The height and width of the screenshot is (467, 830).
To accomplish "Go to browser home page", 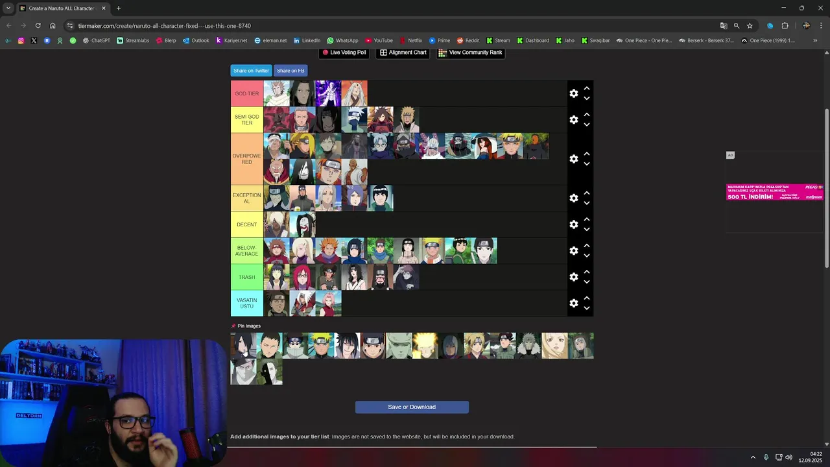I will point(53,26).
